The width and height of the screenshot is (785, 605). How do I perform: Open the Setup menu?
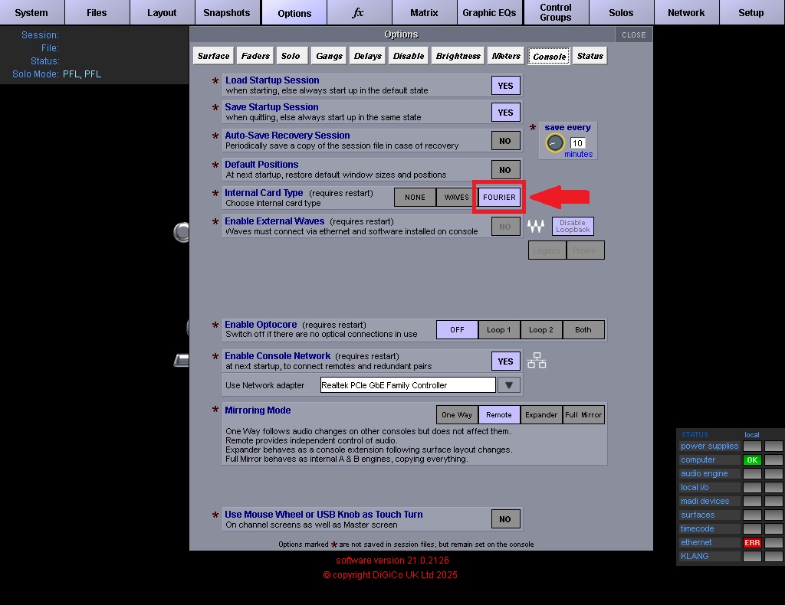[751, 12]
